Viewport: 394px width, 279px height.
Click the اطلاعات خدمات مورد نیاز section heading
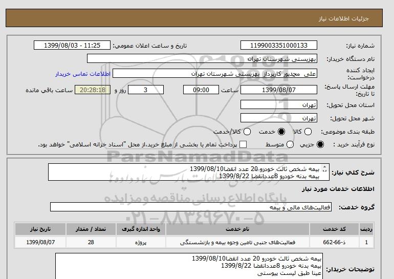338,189
